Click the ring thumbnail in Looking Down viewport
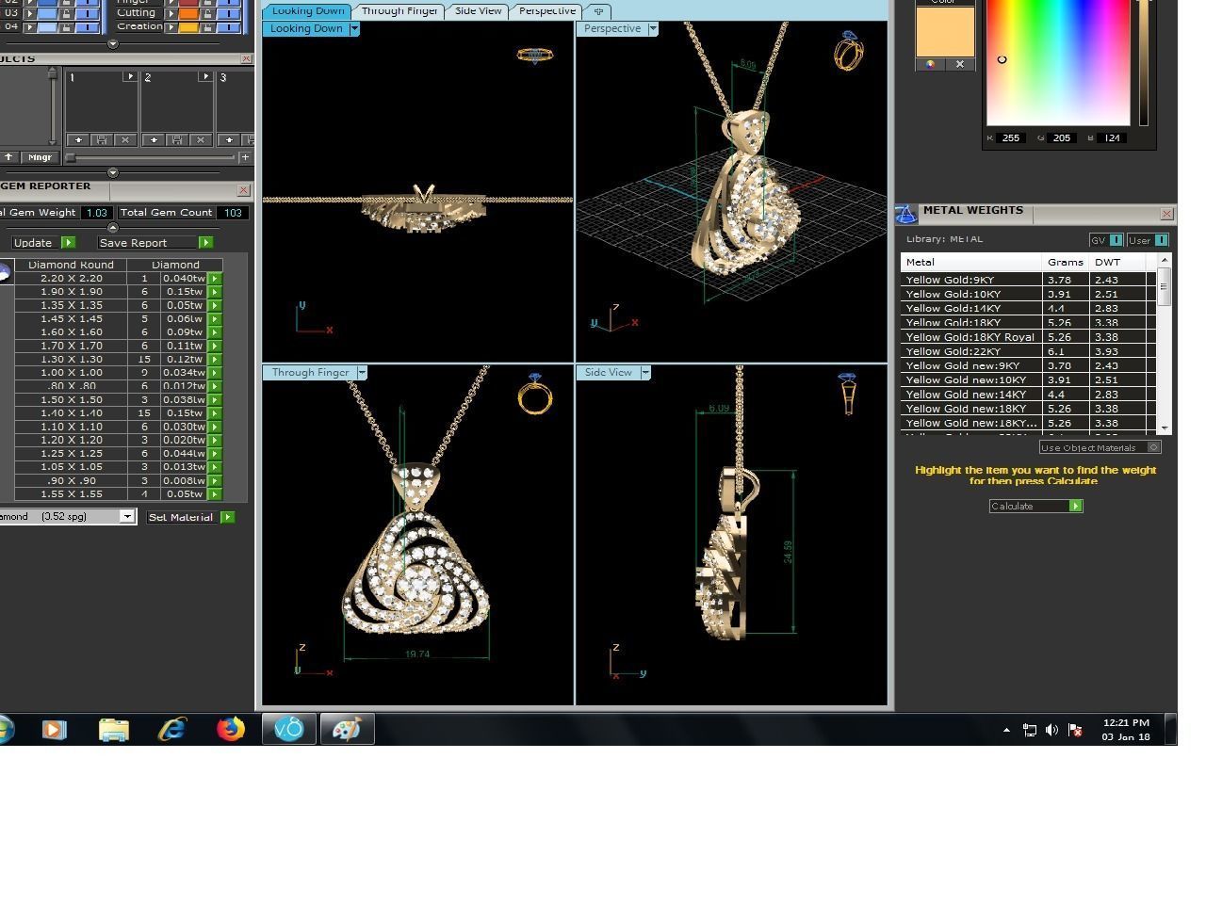1206x904 pixels. 535,56
